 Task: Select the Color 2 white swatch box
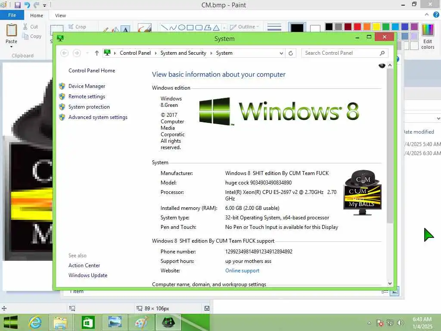[x=315, y=28]
